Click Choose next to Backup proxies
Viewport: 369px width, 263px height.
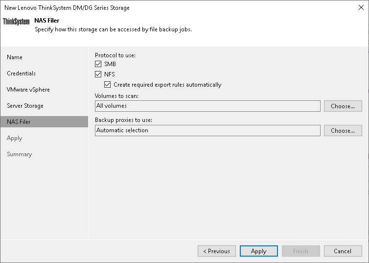coord(343,131)
